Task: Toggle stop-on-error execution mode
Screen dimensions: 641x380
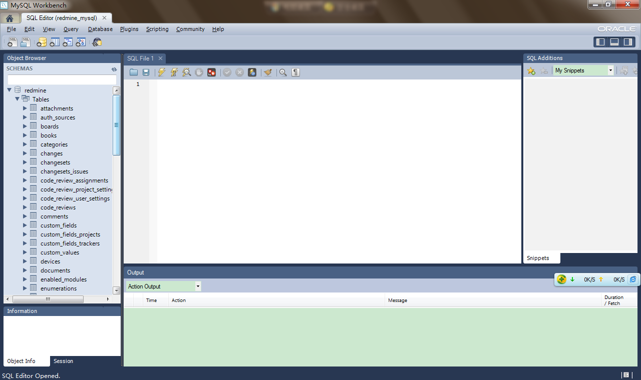Action: coord(211,72)
